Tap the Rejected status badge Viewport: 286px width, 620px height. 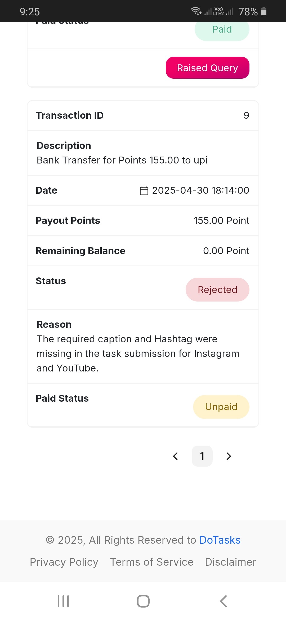point(217,290)
